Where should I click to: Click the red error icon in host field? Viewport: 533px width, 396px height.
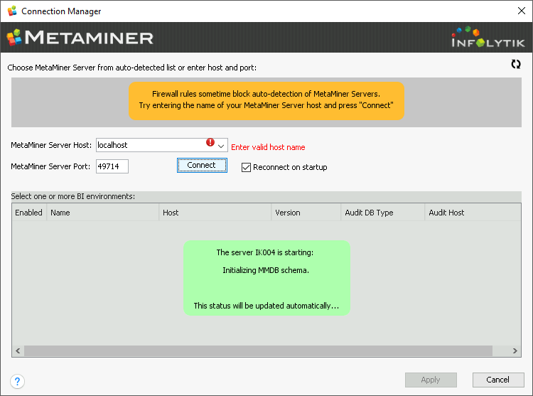(x=210, y=142)
